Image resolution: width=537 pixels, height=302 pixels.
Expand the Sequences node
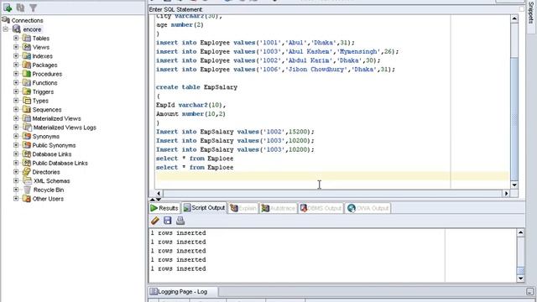[x=16, y=109]
